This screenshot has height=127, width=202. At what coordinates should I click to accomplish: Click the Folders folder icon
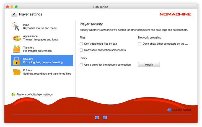[17, 72]
